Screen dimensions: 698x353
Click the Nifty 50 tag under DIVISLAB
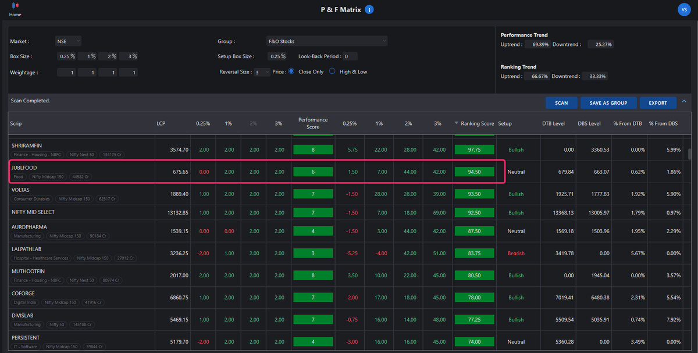[x=56, y=325]
